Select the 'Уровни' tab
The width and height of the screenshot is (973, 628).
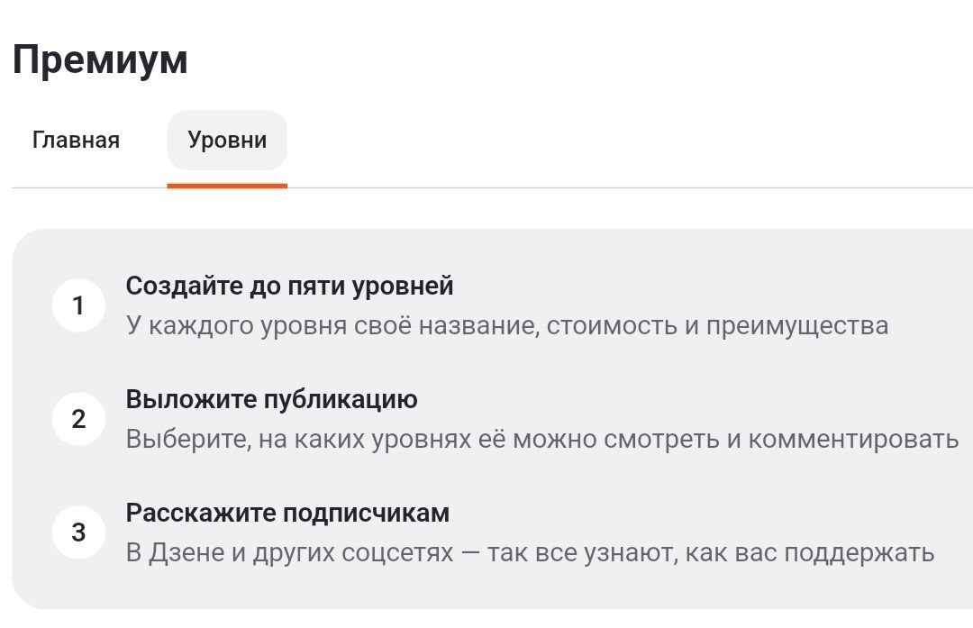coord(226,140)
